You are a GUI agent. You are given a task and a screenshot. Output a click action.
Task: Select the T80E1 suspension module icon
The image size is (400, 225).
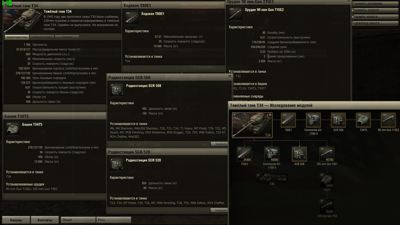288,120
